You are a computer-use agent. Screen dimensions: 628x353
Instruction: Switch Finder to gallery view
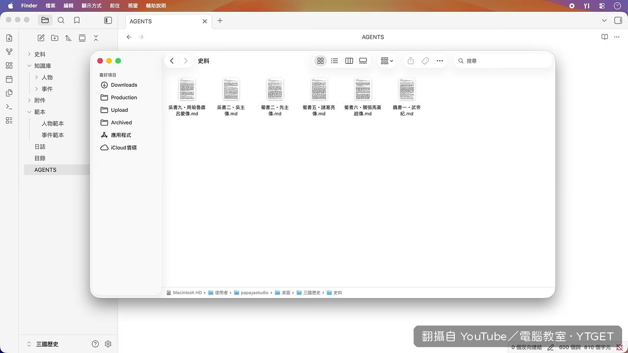[363, 61]
